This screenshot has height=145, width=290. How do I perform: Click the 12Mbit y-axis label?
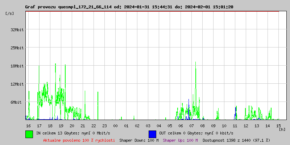pos(17,84)
